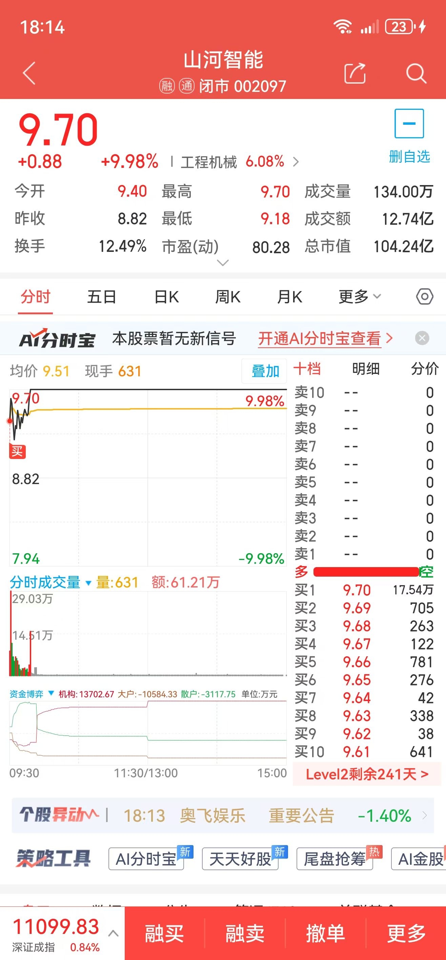Switch to the 周K tab
Screen dimensions: 446x960
coord(228,297)
